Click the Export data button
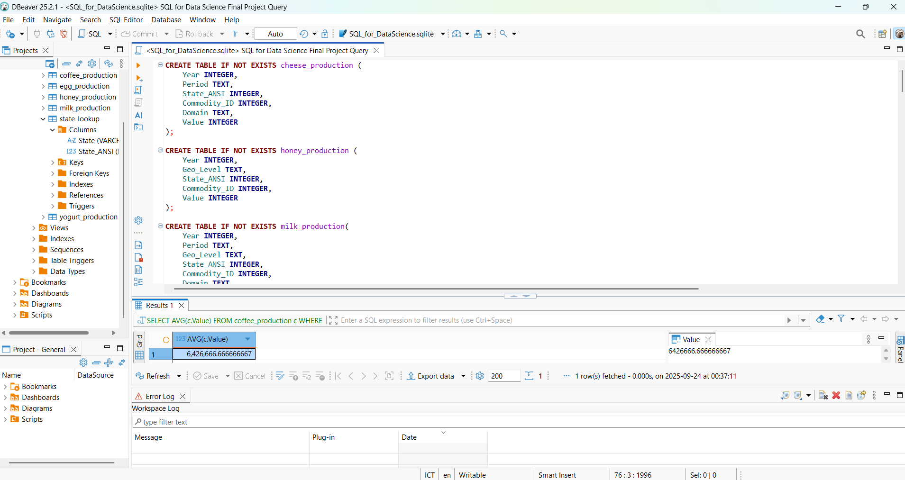905x480 pixels. pyautogui.click(x=430, y=376)
